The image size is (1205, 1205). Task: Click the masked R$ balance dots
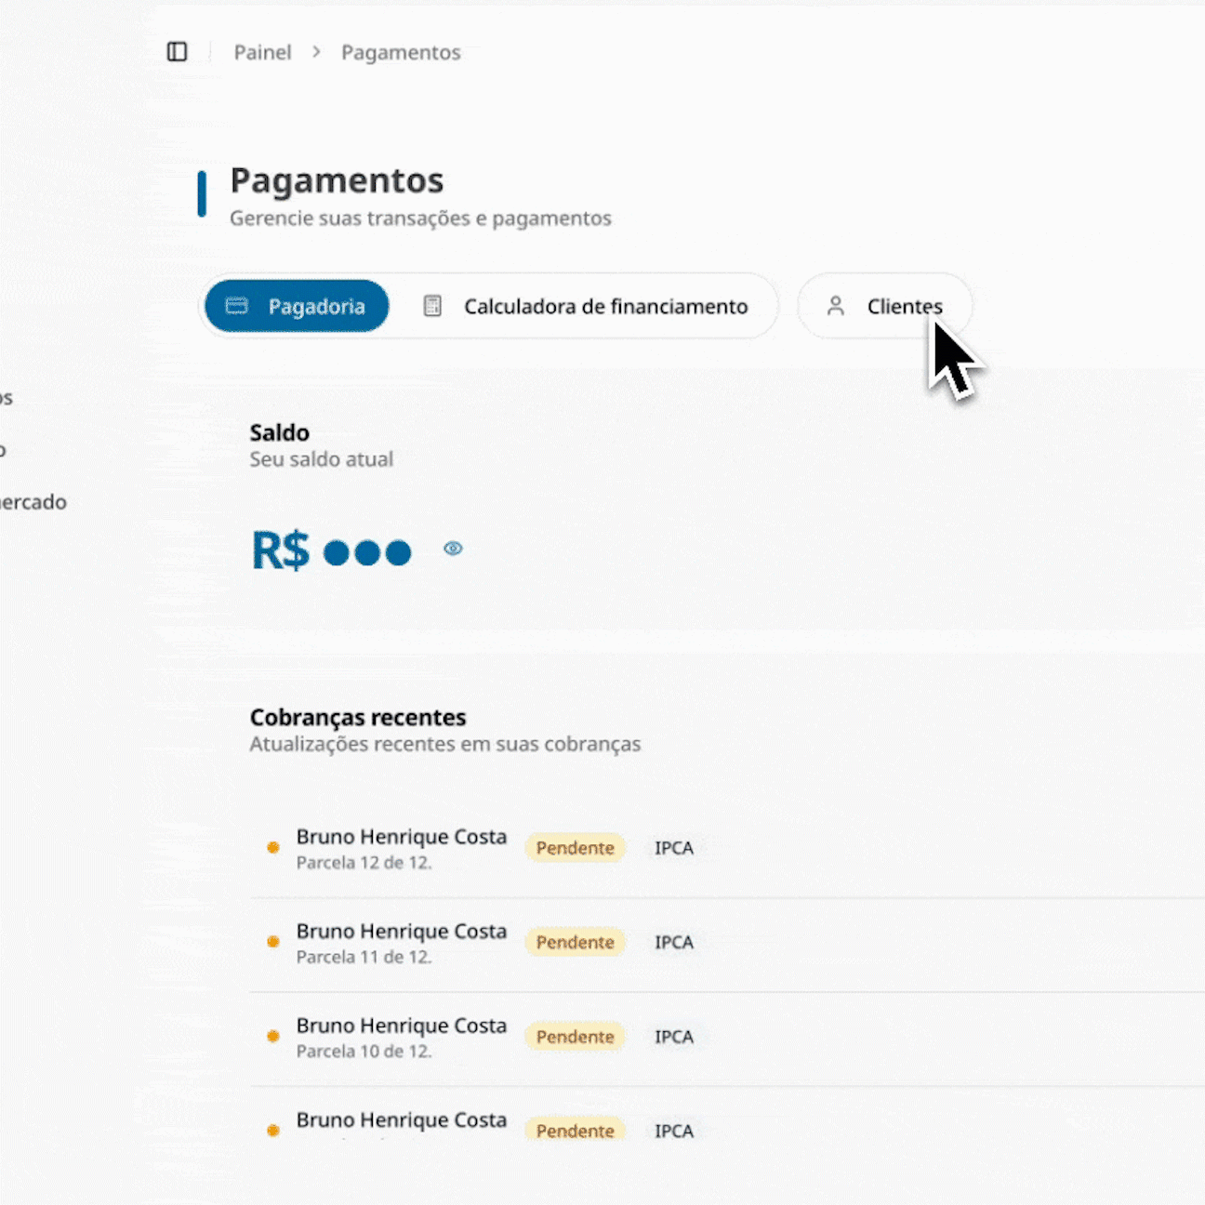pyautogui.click(x=367, y=552)
